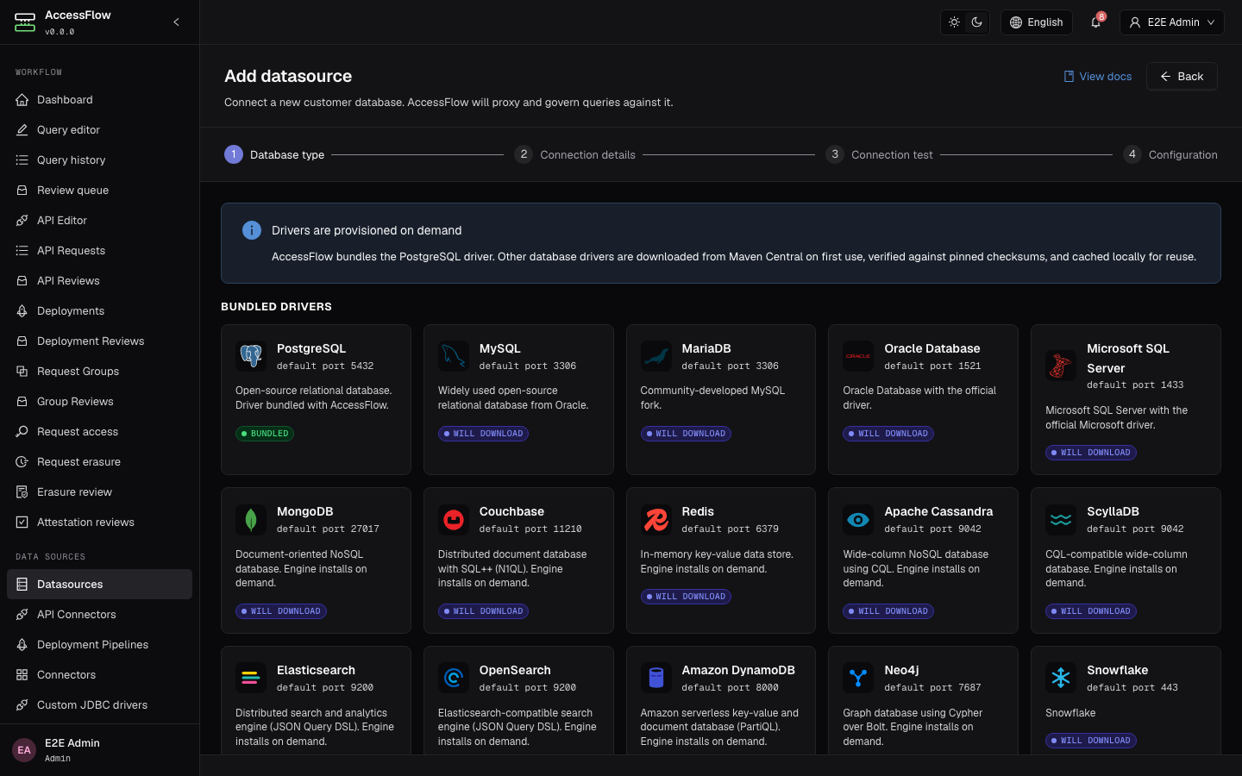Choose the MongoDB leaf icon

coord(251,519)
